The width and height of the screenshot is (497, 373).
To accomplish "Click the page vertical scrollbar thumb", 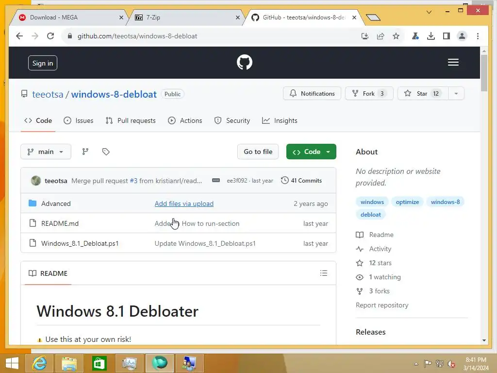I will 484,73.
